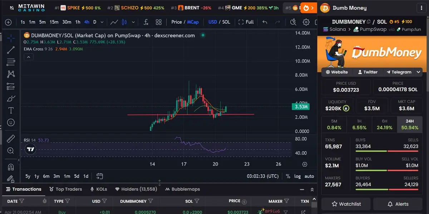The width and height of the screenshot is (429, 214).
Task: Open the fx indicators menu
Action: pyautogui.click(x=146, y=22)
